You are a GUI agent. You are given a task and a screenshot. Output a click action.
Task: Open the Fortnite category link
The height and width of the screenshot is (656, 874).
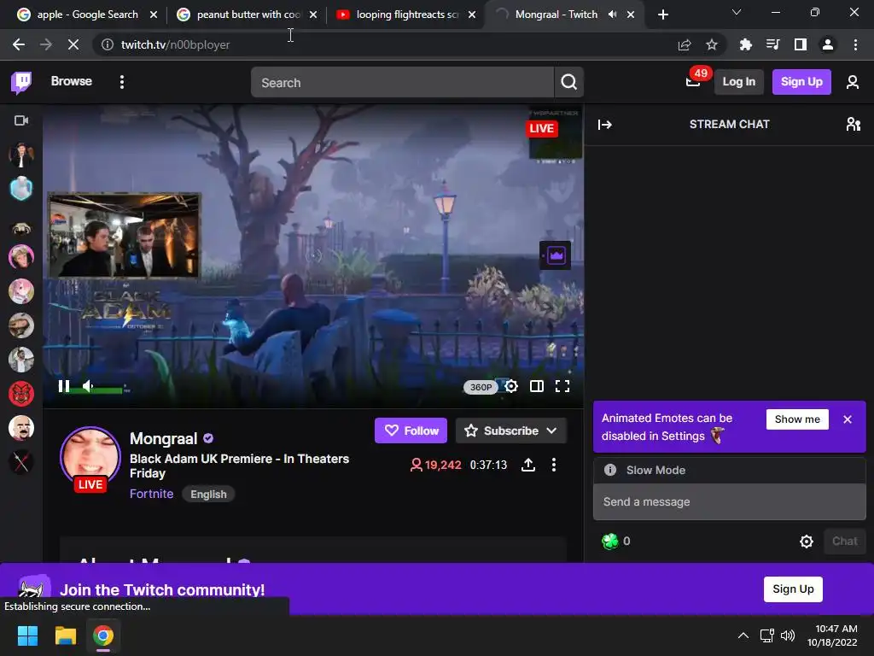pyautogui.click(x=151, y=494)
